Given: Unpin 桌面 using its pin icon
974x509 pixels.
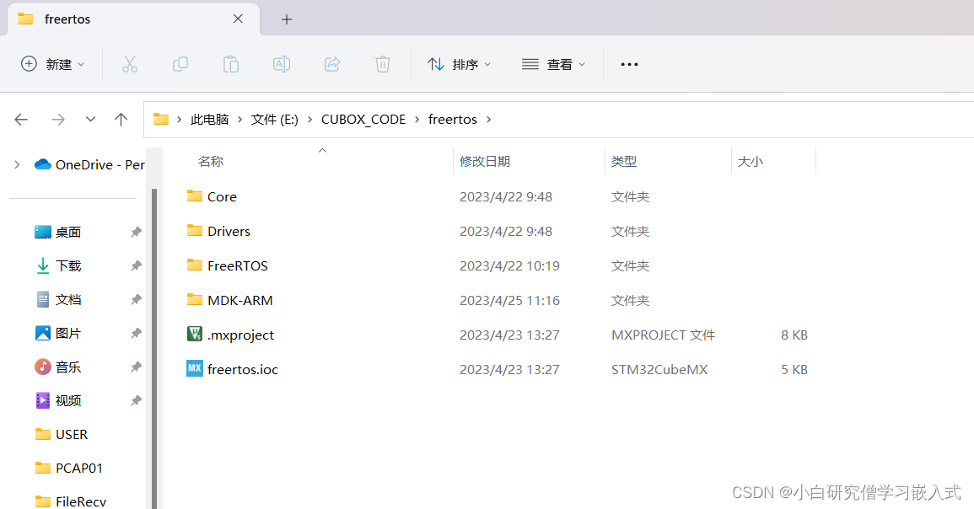Looking at the screenshot, I should pos(136,232).
